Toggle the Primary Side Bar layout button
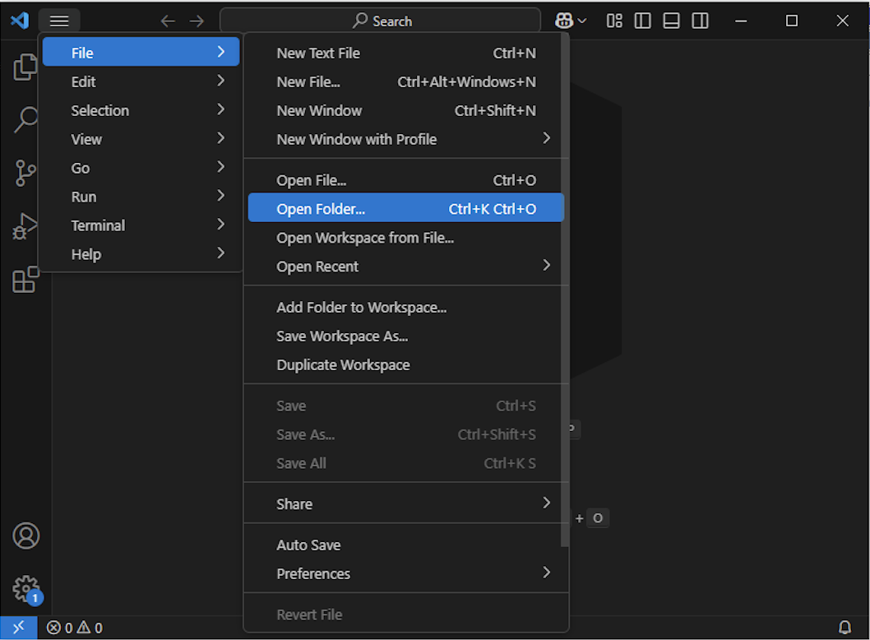 (x=643, y=21)
